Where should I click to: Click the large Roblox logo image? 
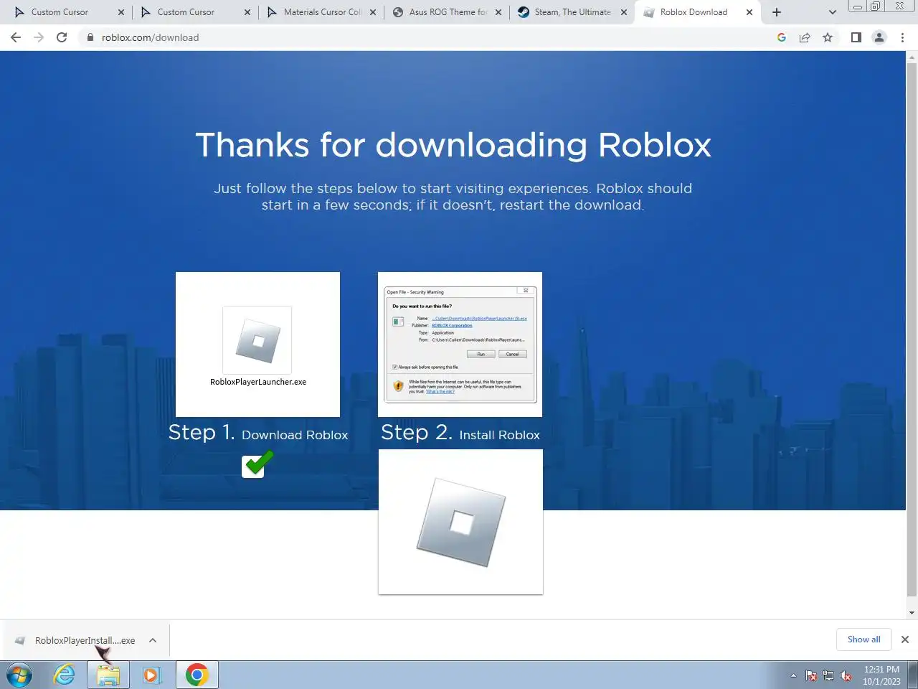pos(460,522)
